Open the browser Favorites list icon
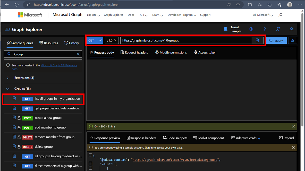 point(260,5)
